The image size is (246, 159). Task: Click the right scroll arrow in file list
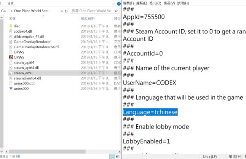(x=119, y=151)
